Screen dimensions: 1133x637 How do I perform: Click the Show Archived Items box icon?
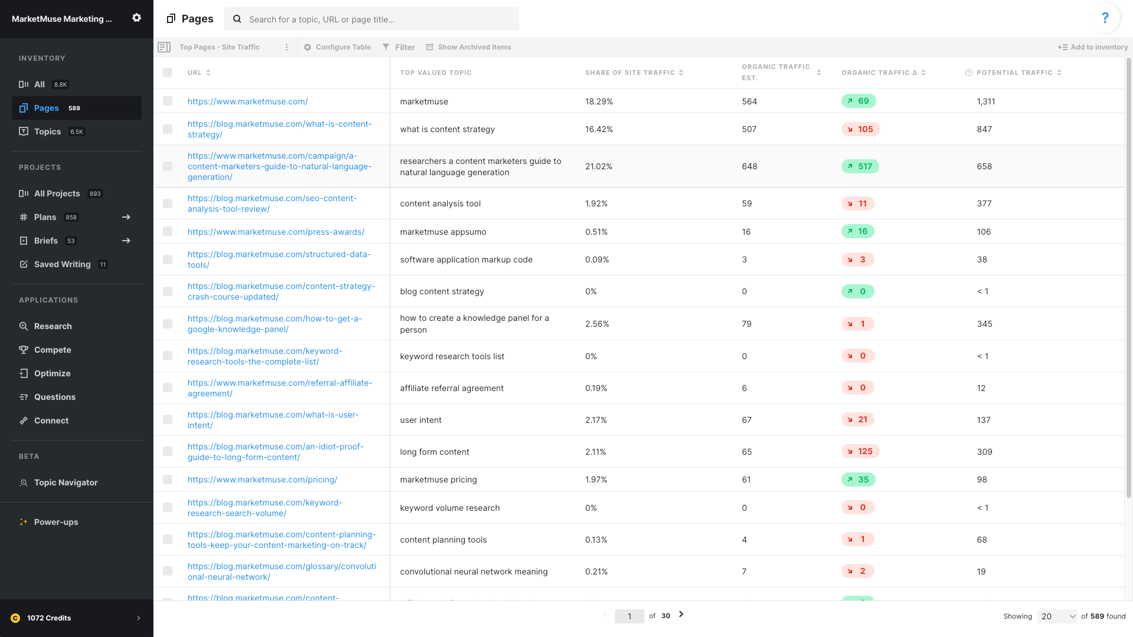tap(430, 47)
